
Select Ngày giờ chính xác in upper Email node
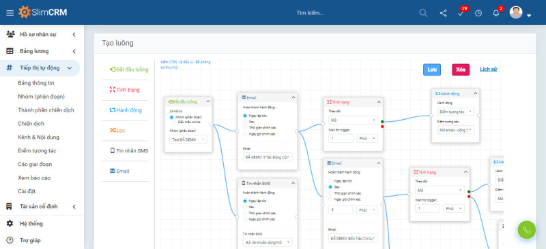pyautogui.click(x=245, y=134)
